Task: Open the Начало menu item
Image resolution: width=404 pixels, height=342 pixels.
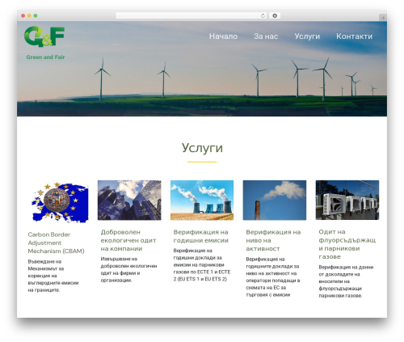Action: 223,36
